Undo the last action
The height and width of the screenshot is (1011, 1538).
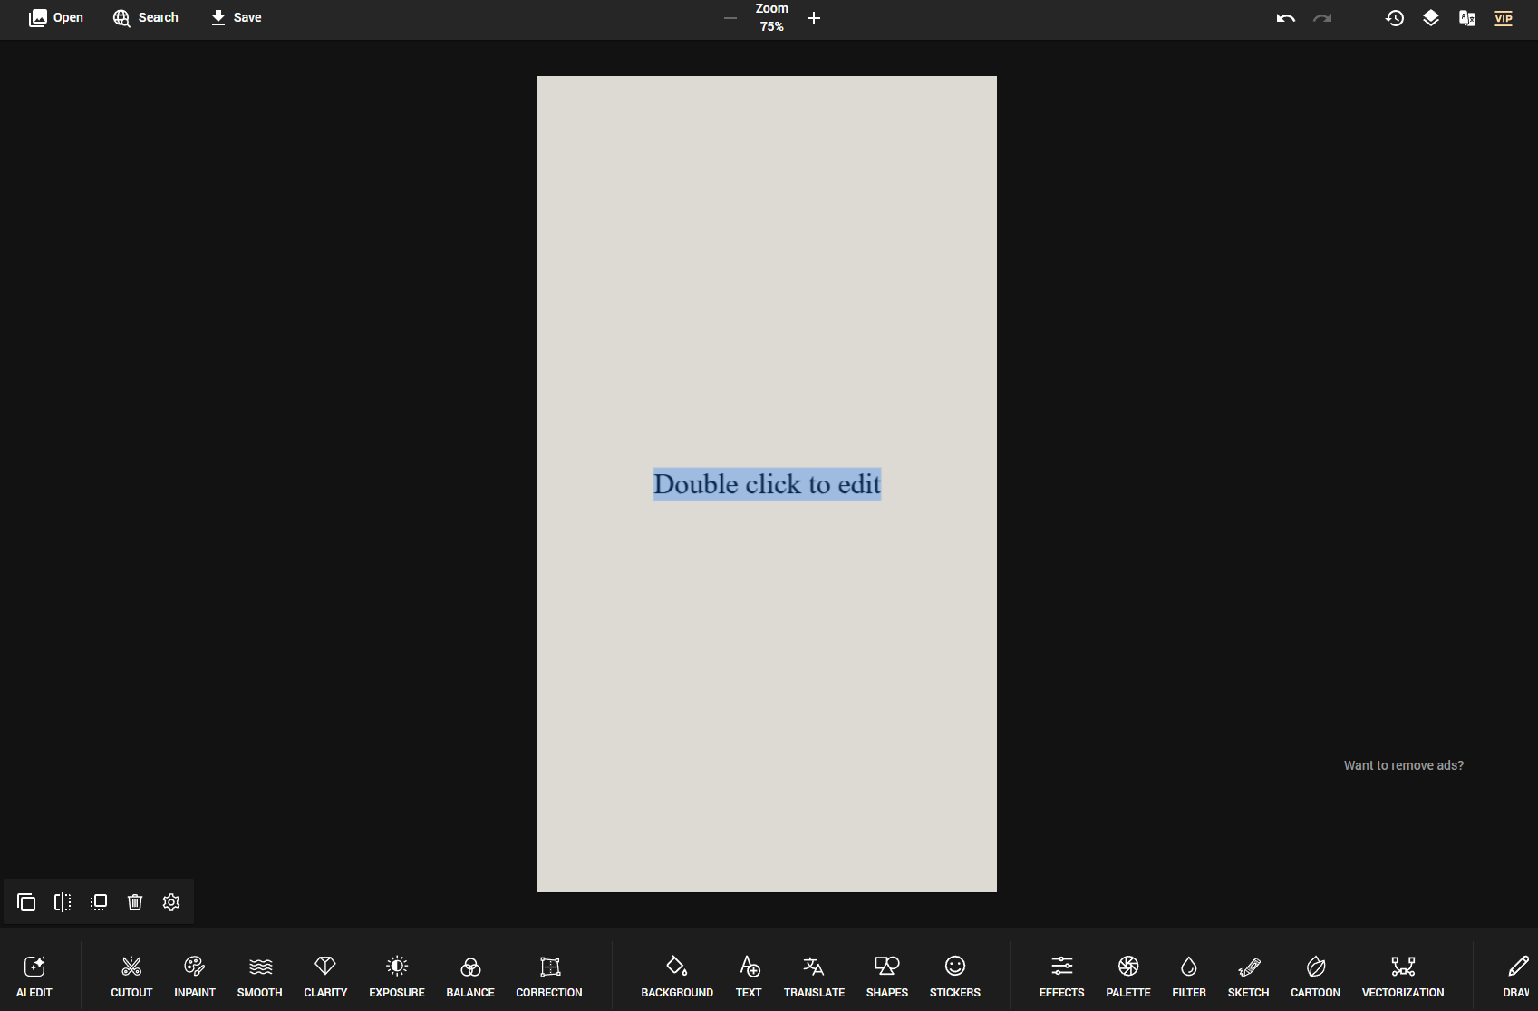click(x=1286, y=18)
